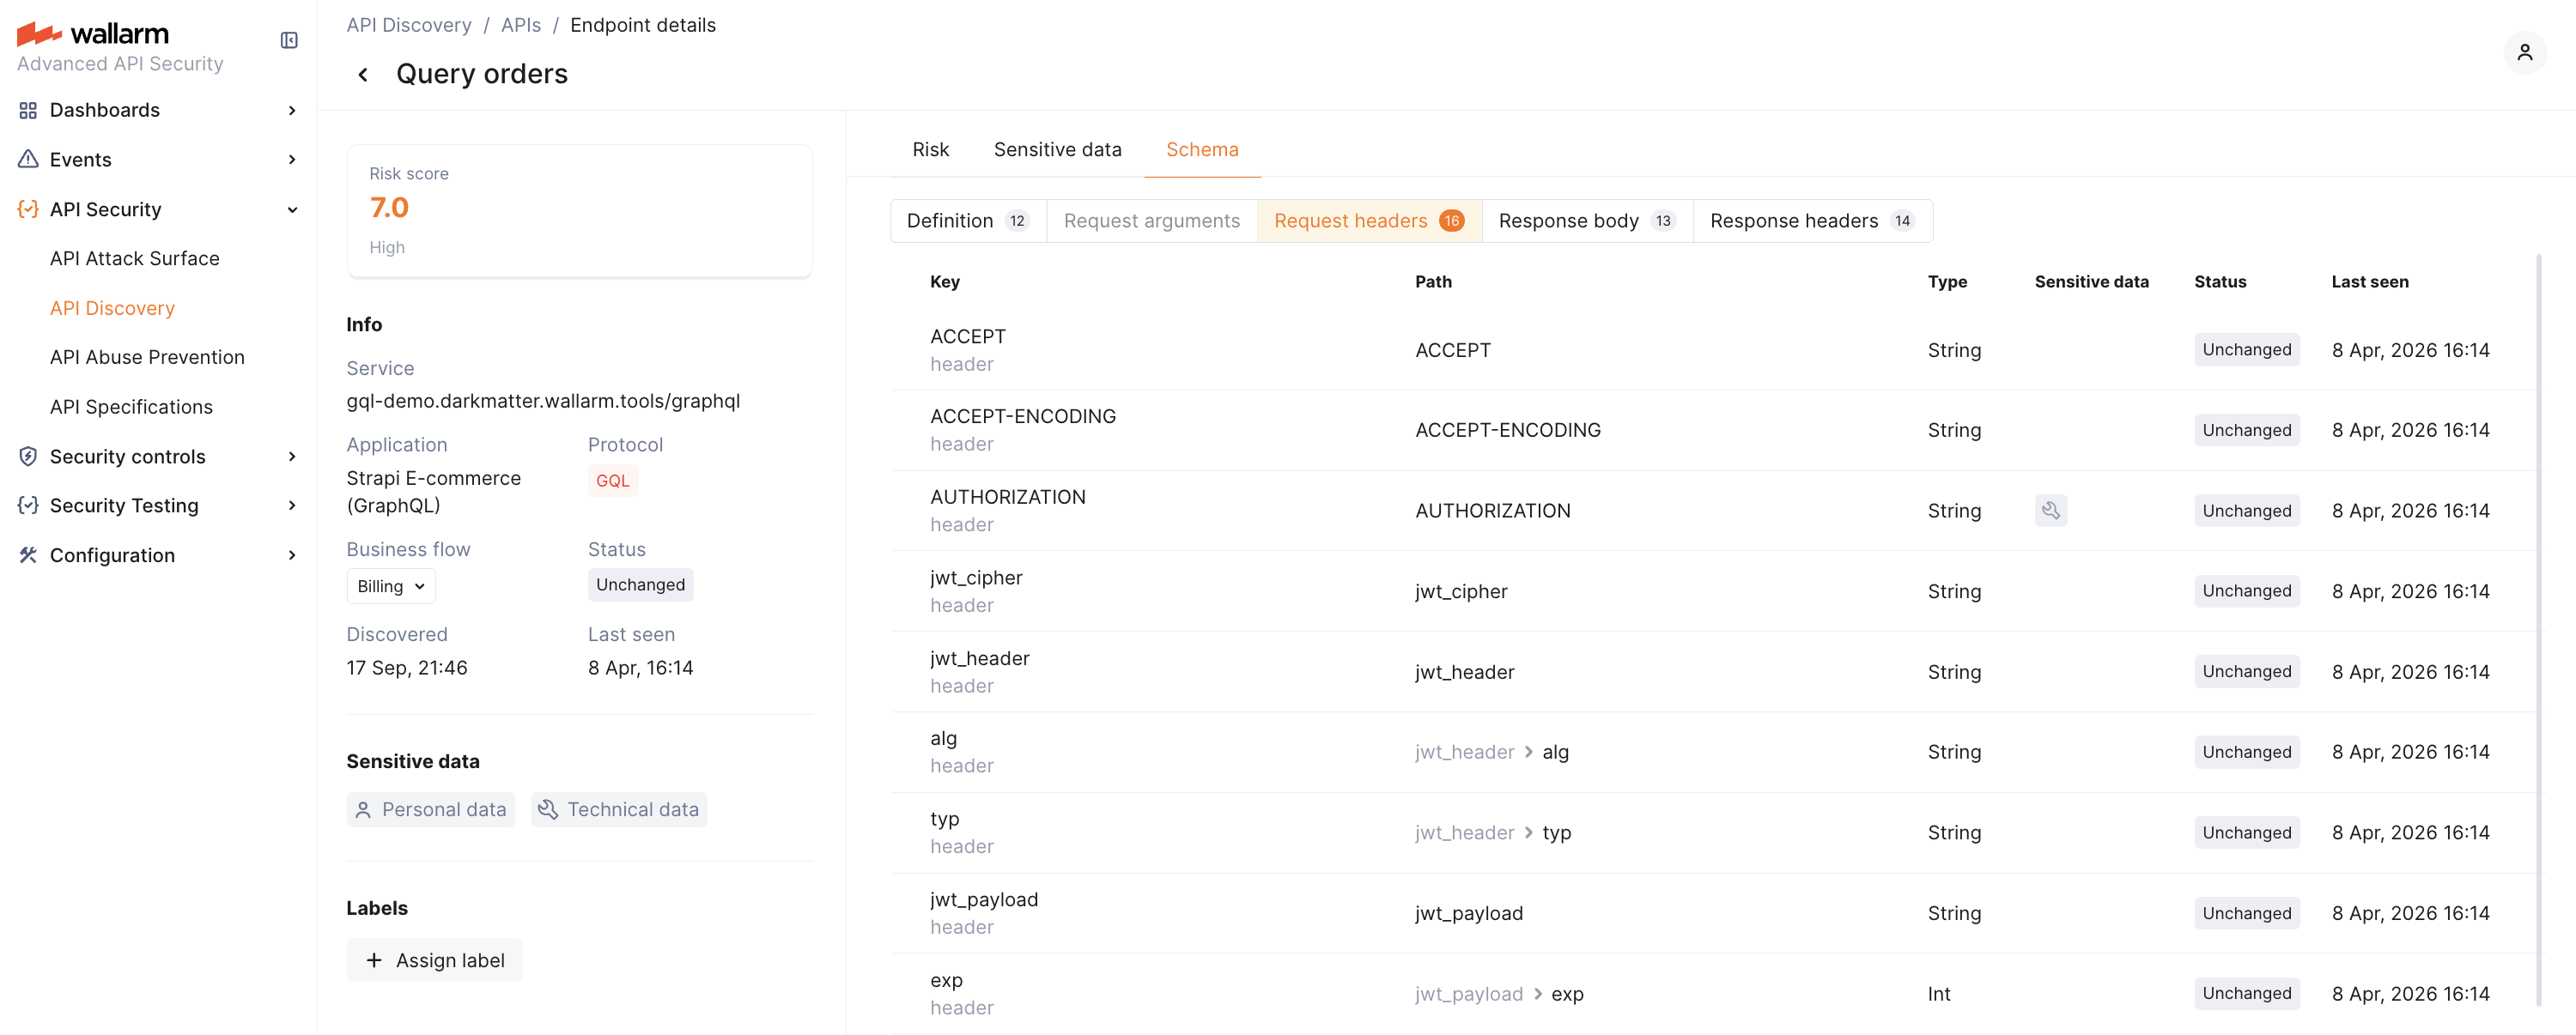Click the technical data icon on AUTHORIZATION row
This screenshot has height=1035, width=2576.
(2052, 510)
